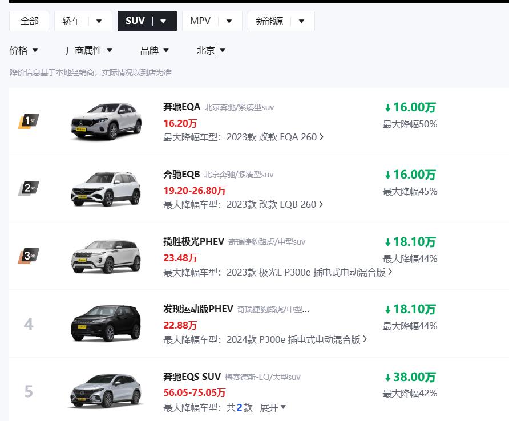Open the 奔驰EQS SUV title link
Screen dimensions: 509x421
pos(192,377)
